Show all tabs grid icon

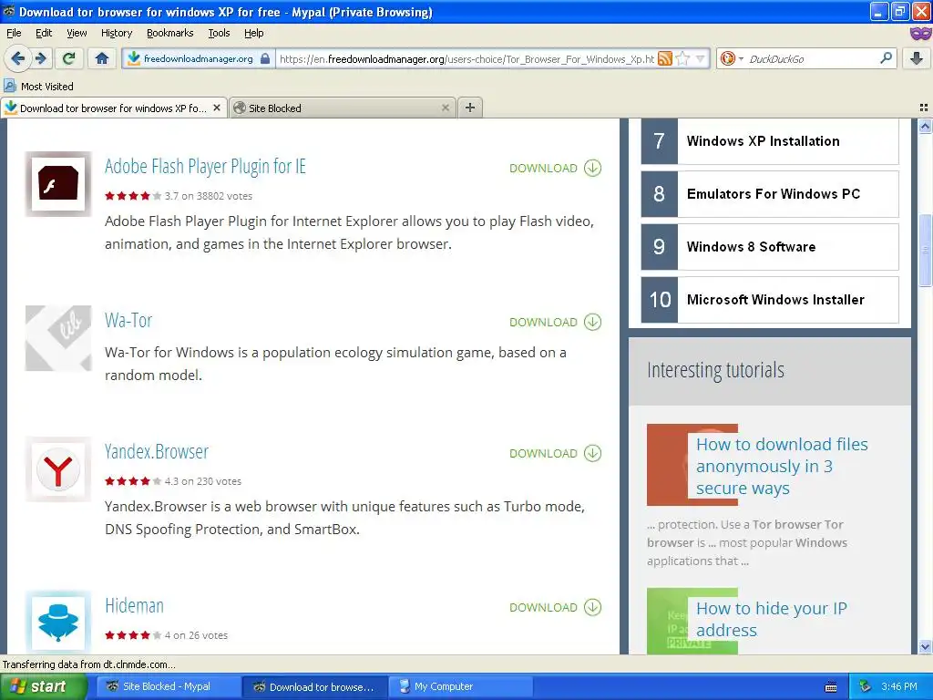[924, 108]
